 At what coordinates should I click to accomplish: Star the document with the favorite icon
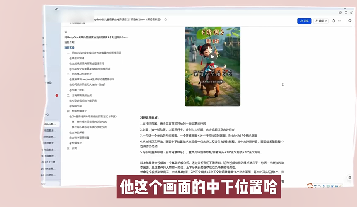[x=165, y=19]
